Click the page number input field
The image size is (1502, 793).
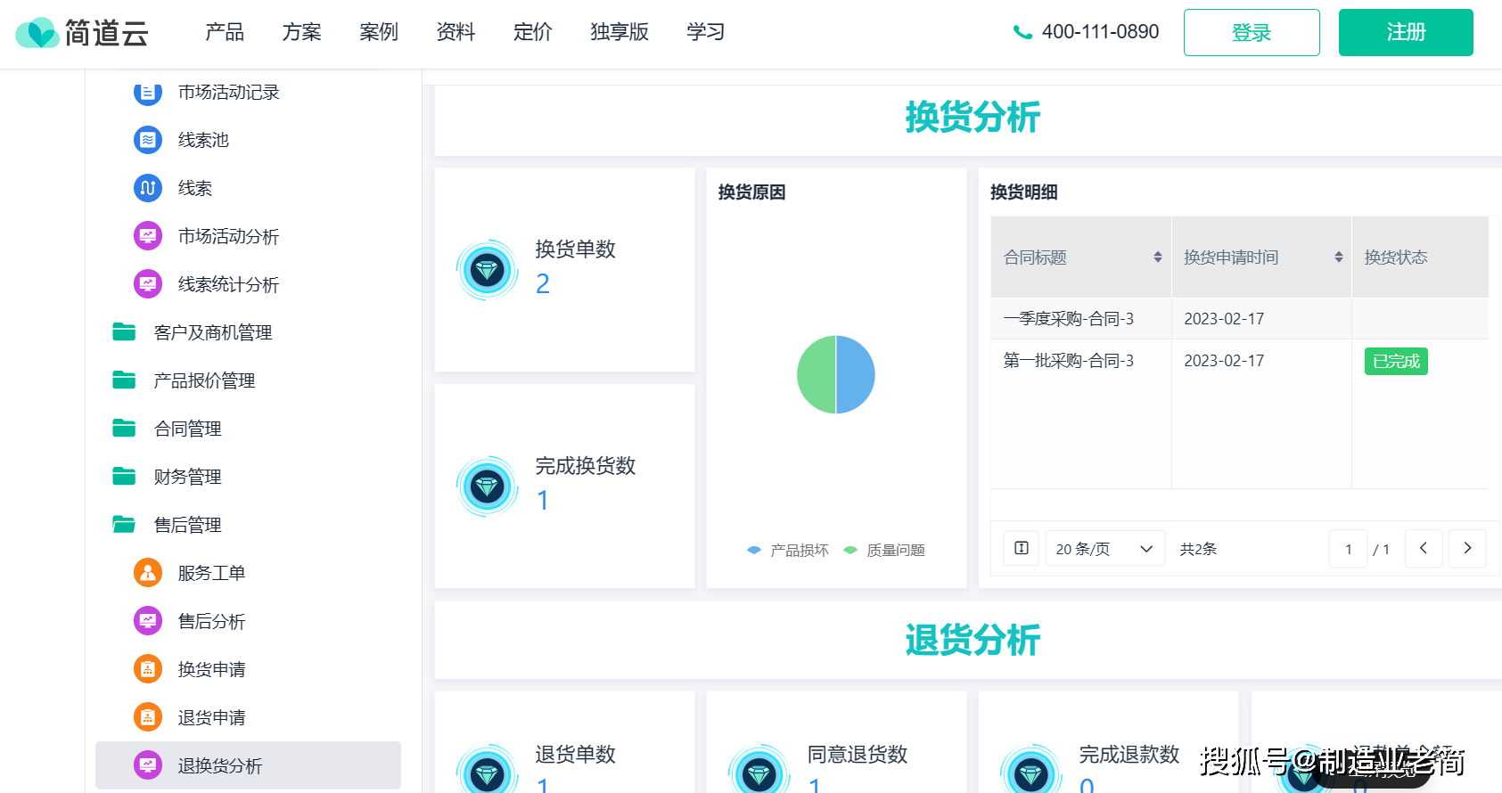coord(1349,549)
